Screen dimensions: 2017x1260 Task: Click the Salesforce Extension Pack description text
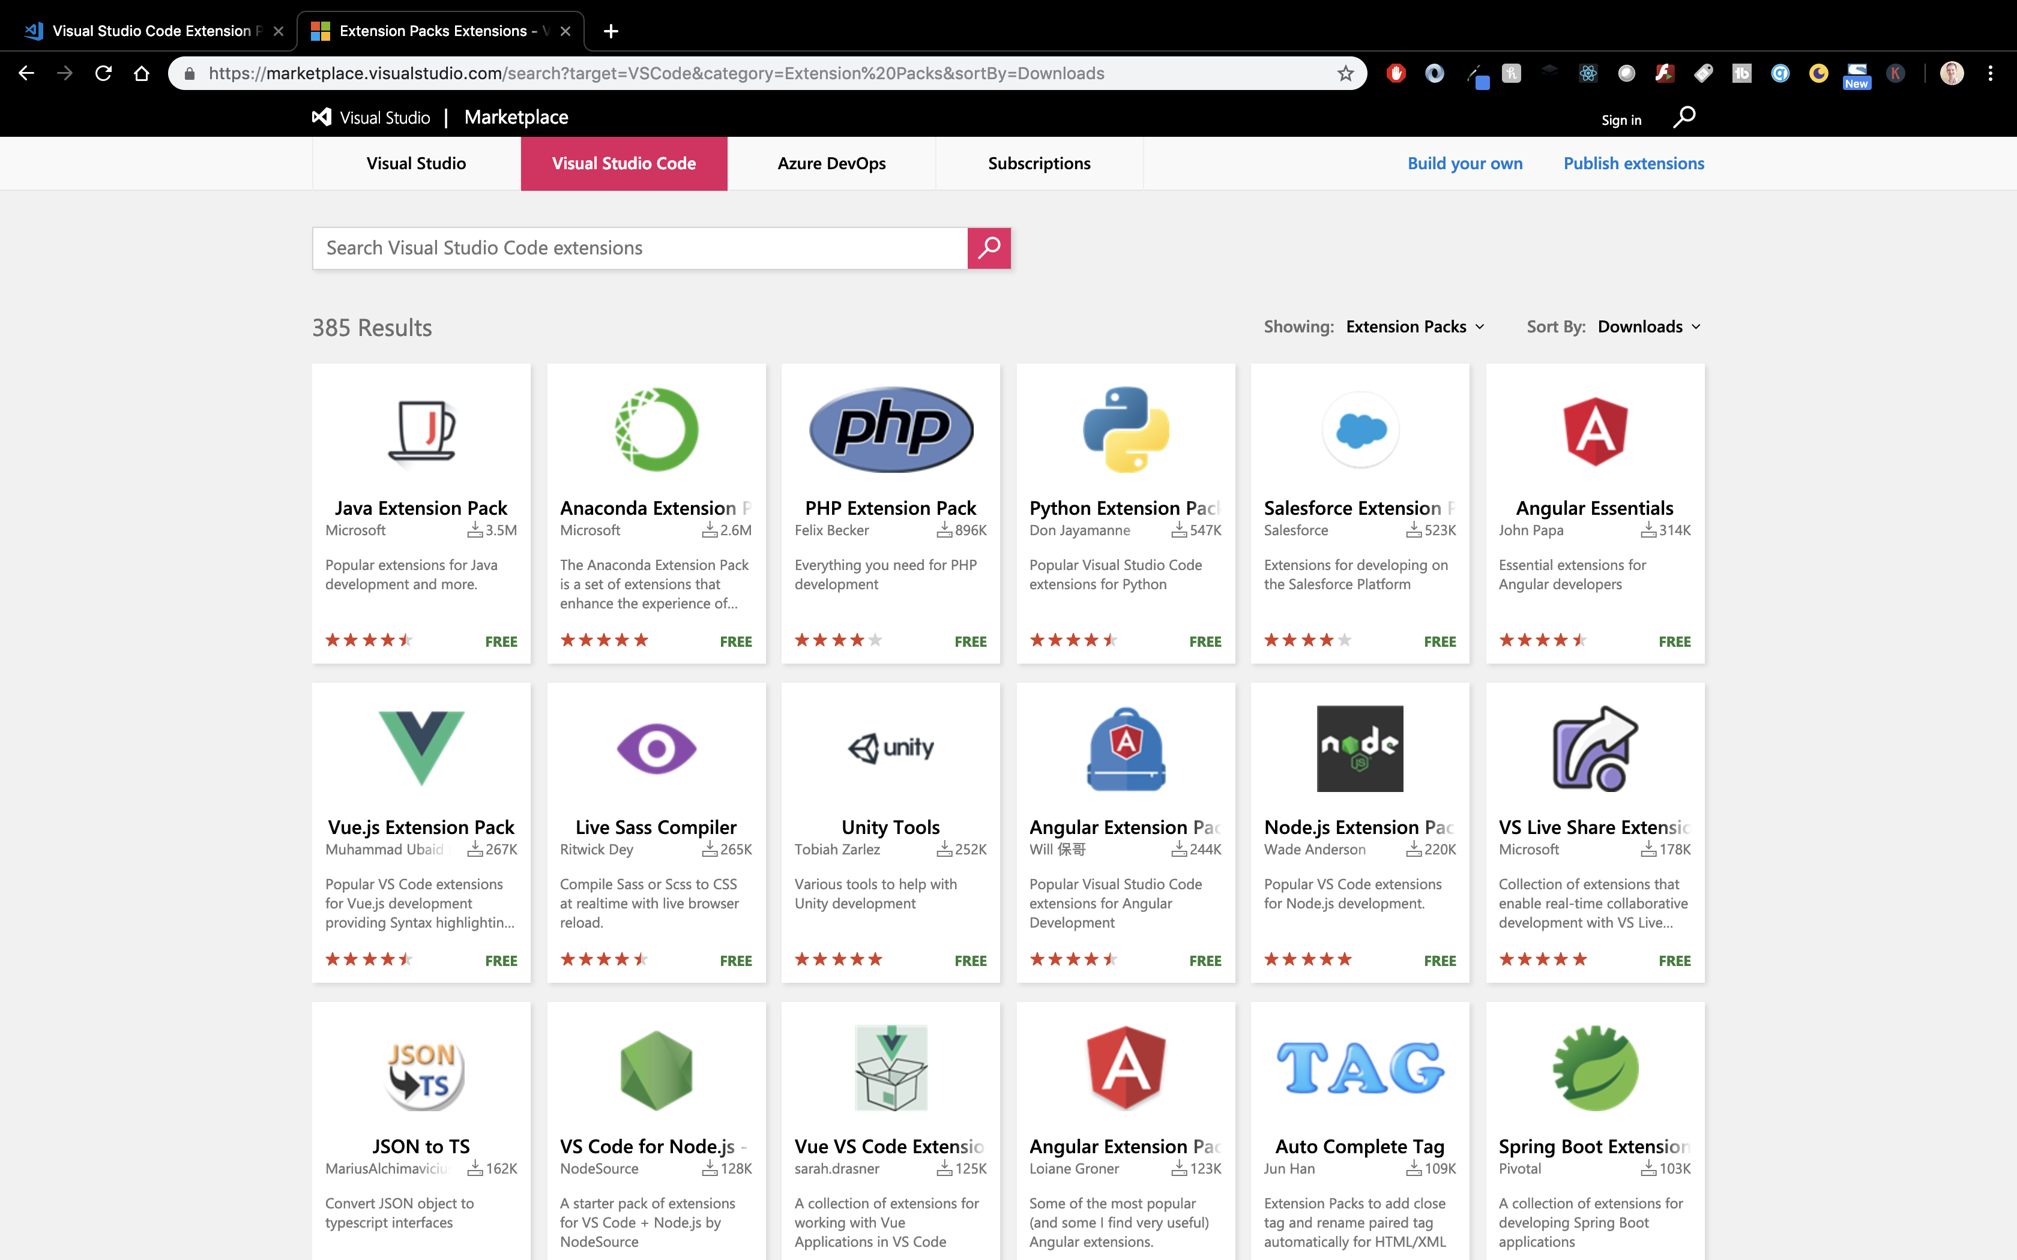pos(1355,574)
